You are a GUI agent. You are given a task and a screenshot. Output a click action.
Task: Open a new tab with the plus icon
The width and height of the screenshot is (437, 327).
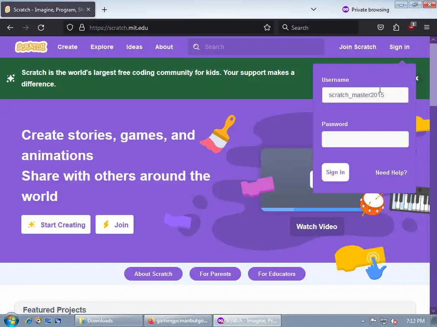(104, 10)
